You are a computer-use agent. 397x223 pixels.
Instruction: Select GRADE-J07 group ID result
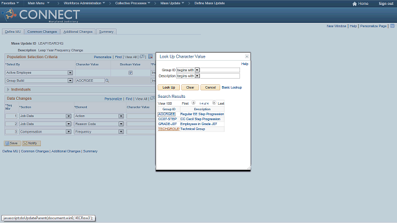(167, 124)
